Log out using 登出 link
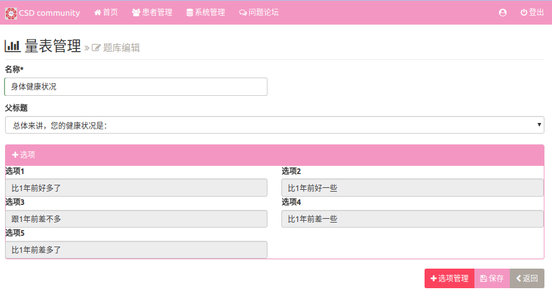Viewport: 552px width, 297px height. [532, 13]
